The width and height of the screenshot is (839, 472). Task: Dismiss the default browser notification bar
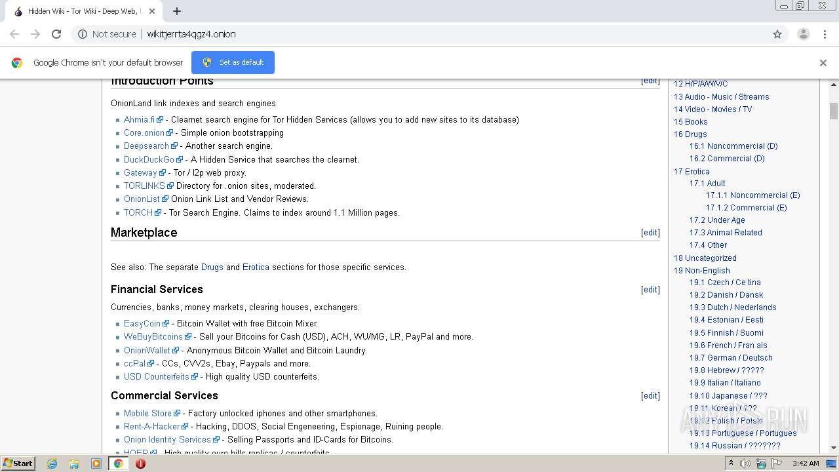pos(823,63)
